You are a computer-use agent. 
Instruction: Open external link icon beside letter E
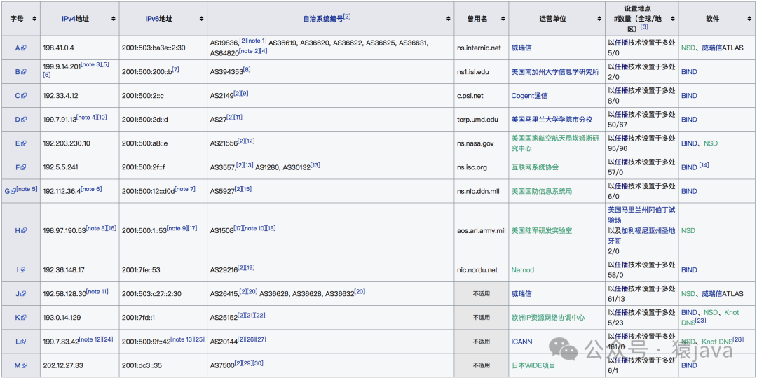(24, 143)
